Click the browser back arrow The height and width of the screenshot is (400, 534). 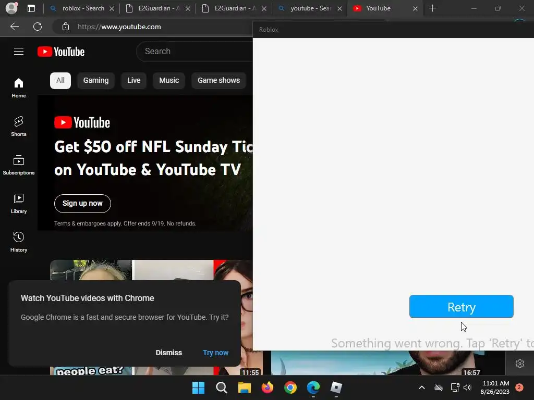tap(14, 27)
